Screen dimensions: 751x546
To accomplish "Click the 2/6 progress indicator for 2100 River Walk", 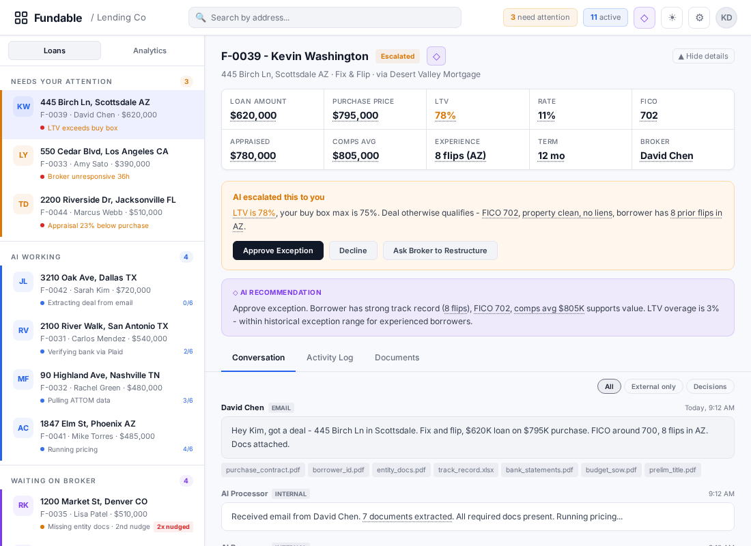I will [188, 351].
